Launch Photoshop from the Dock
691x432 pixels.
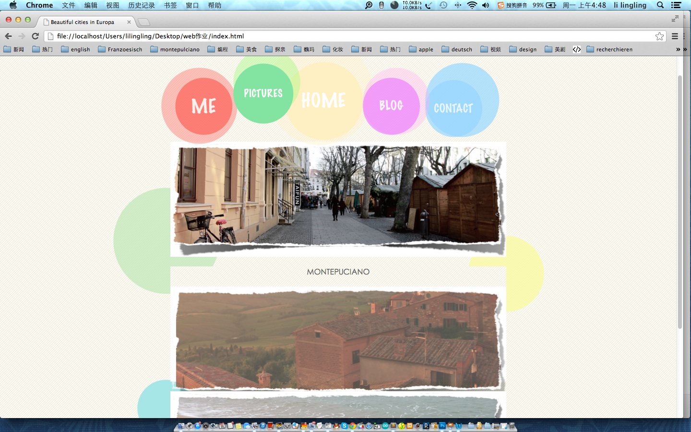(x=442, y=426)
